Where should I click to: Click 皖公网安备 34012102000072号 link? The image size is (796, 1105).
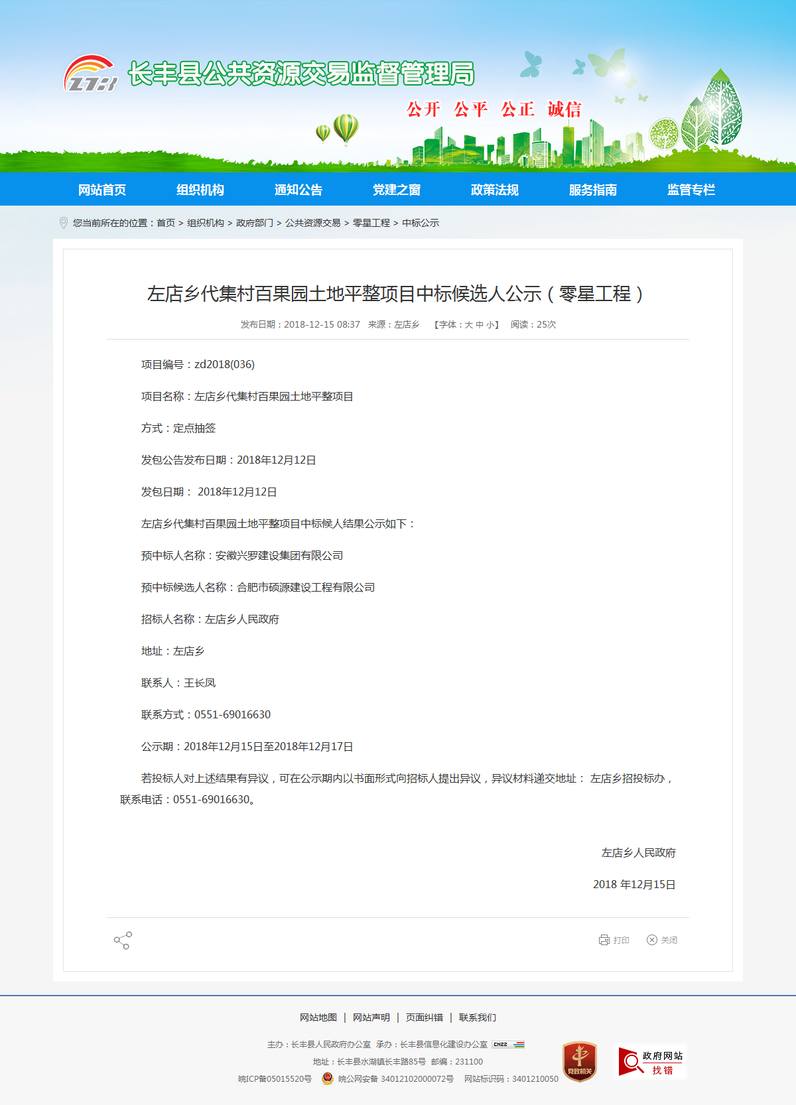coord(396,1079)
